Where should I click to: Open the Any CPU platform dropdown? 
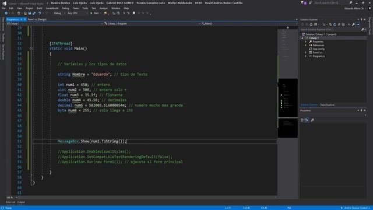coord(78,13)
